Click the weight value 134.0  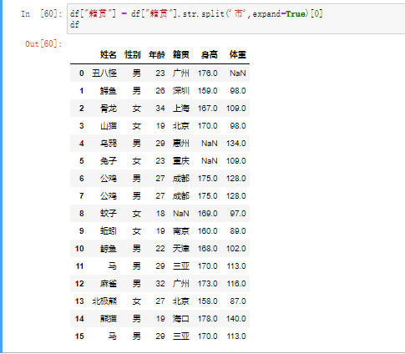click(236, 144)
